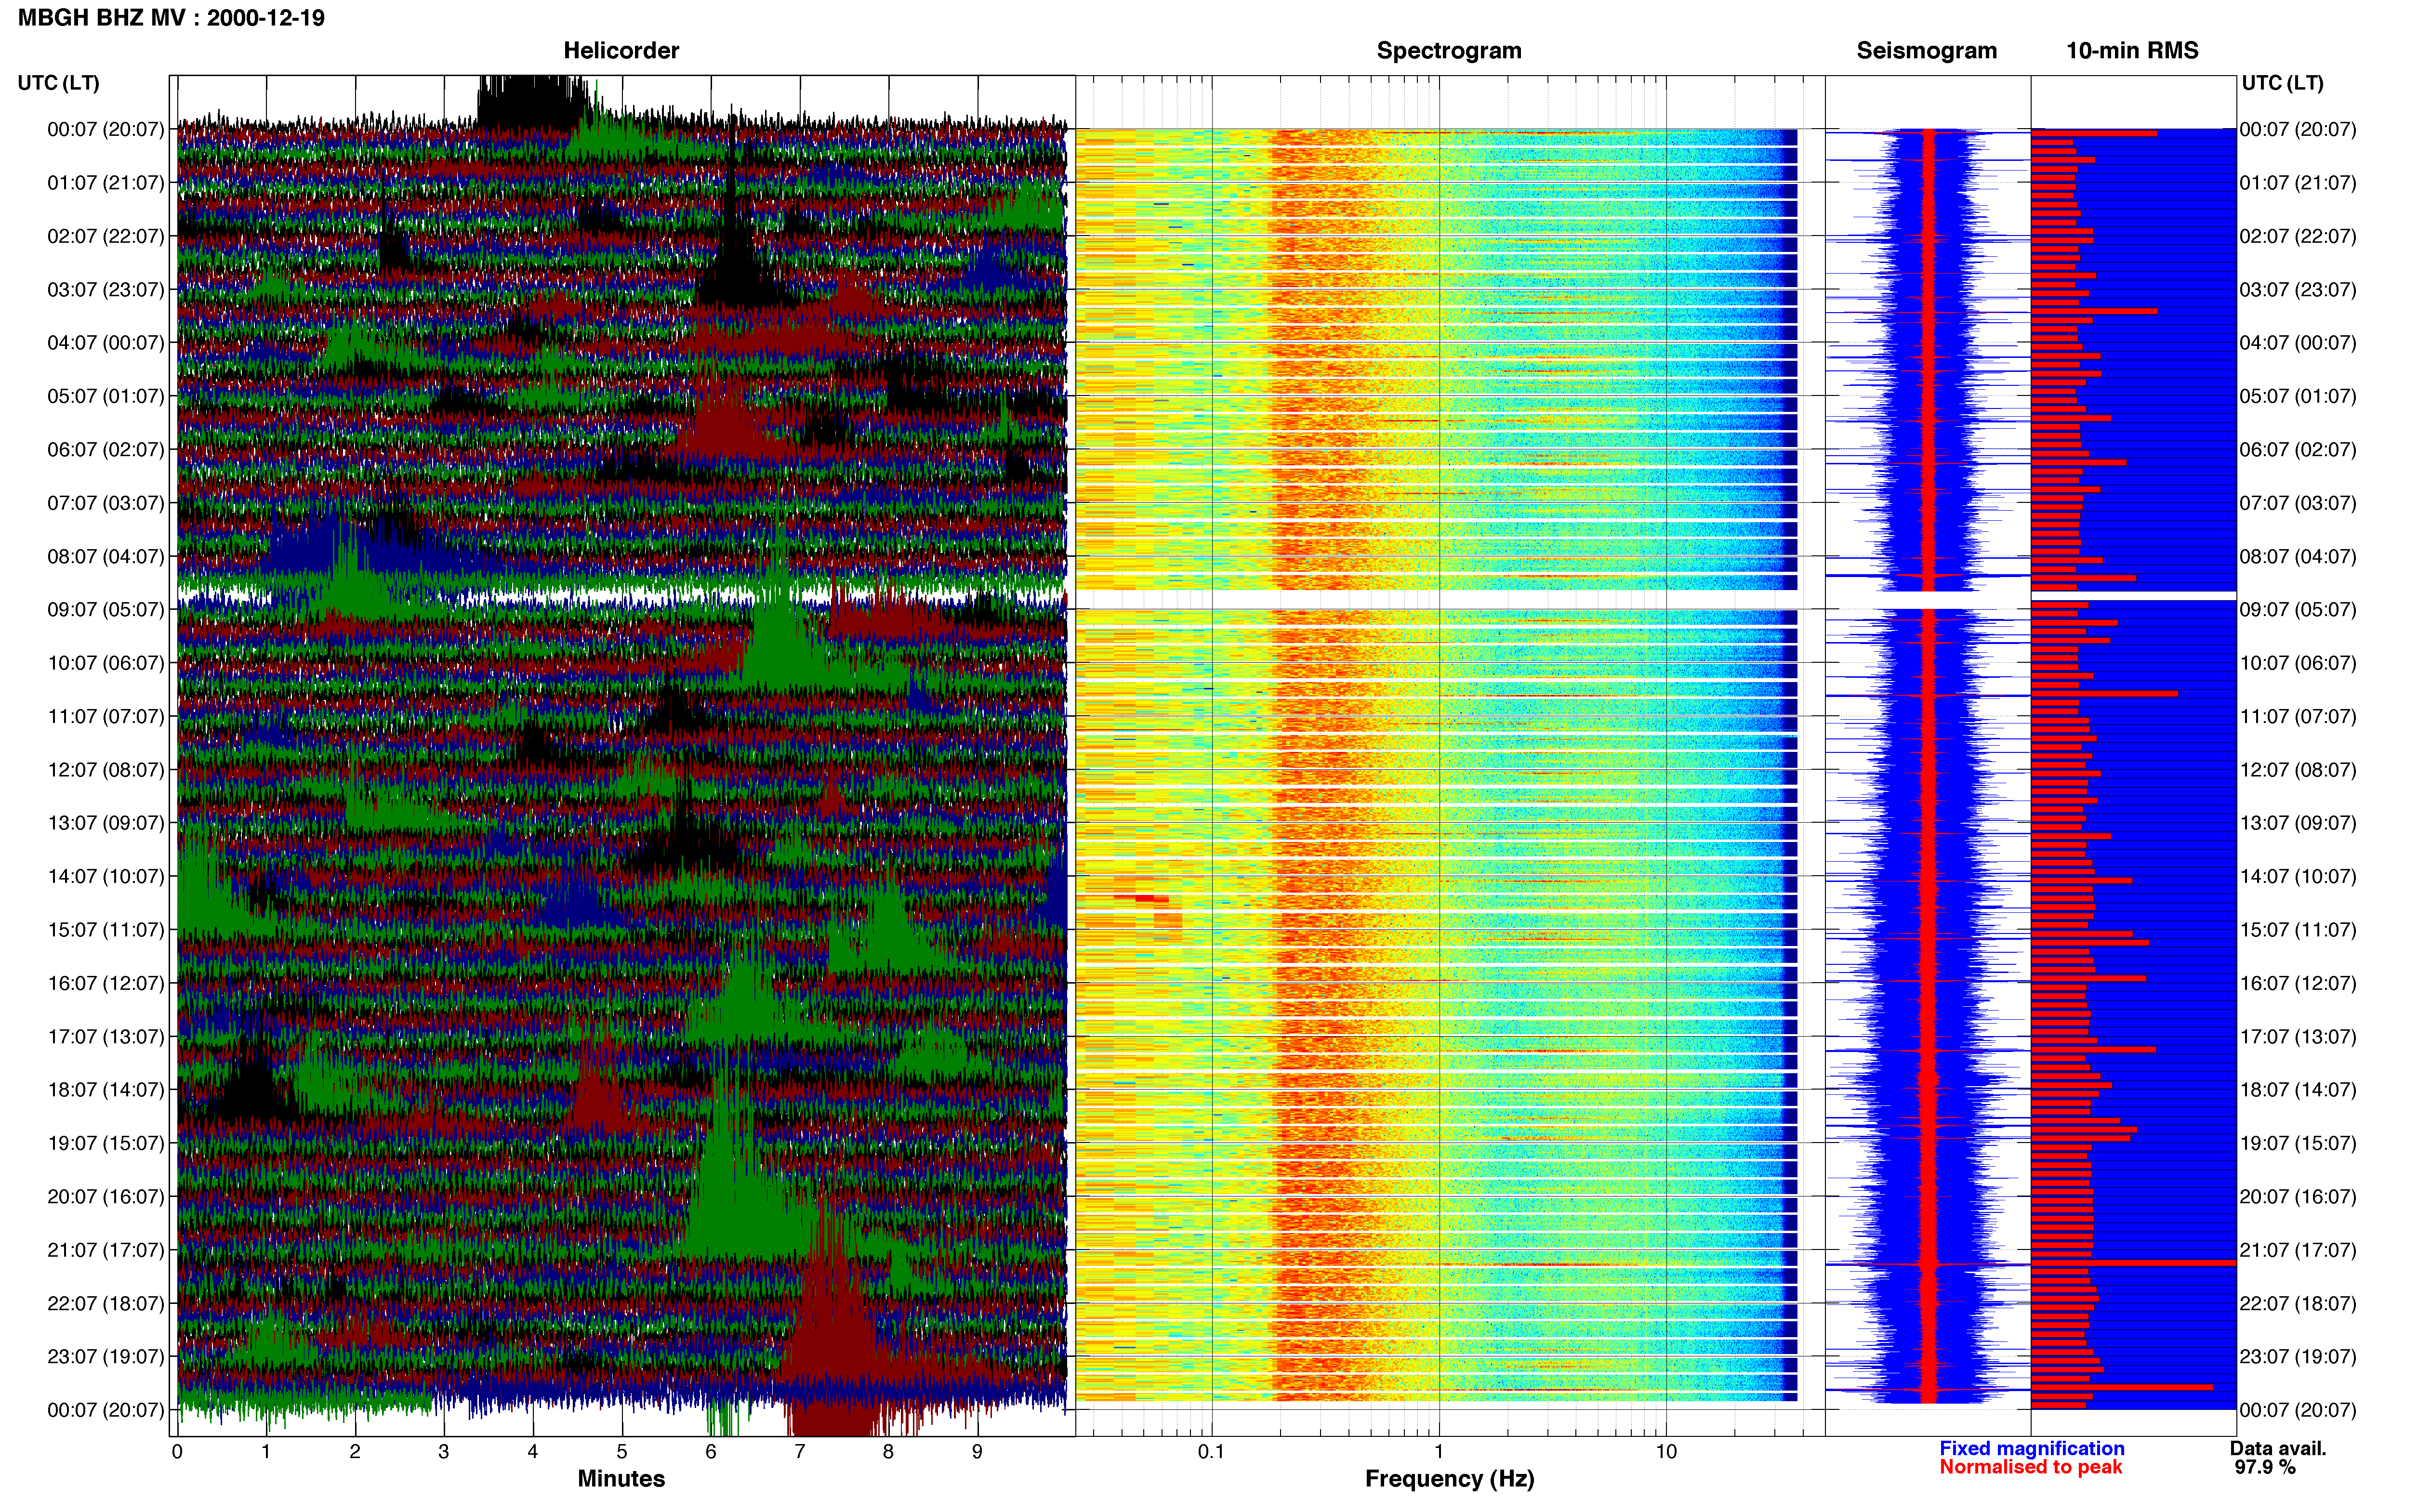Click left time label '21:07 (17:07)'
Screen dimensions: 2418x1512
(x=105, y=1250)
